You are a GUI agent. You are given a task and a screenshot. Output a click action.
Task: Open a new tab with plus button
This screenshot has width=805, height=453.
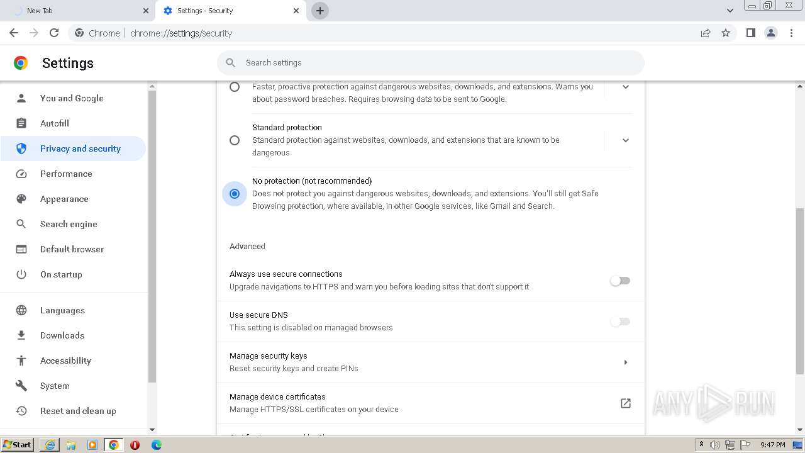(320, 11)
